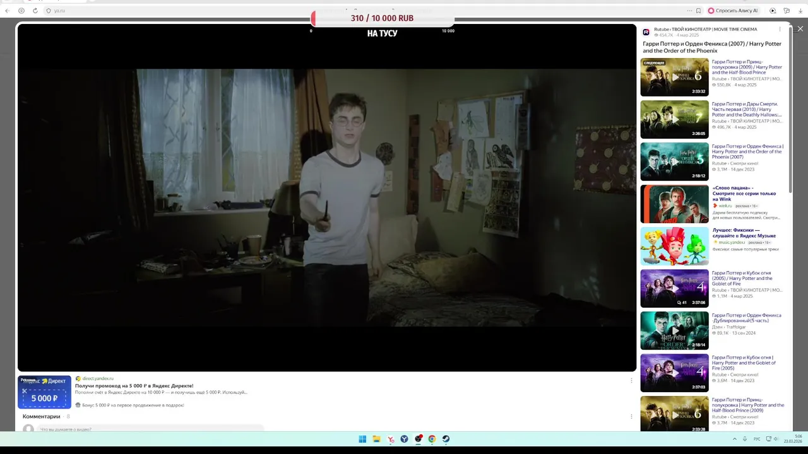
Task: Open Орден Феникса Дублированный Дзен title
Action: [746, 318]
